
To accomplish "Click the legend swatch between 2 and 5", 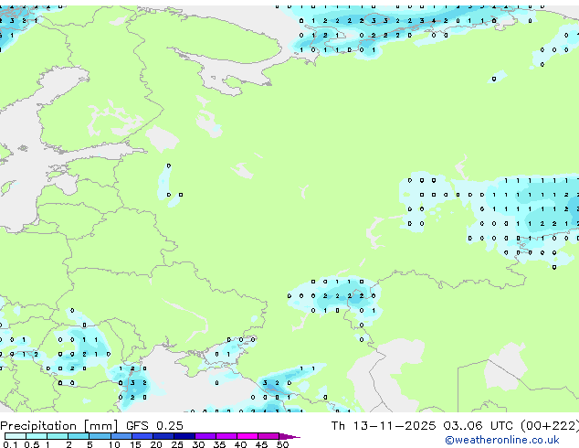I will pyautogui.click(x=79, y=436).
